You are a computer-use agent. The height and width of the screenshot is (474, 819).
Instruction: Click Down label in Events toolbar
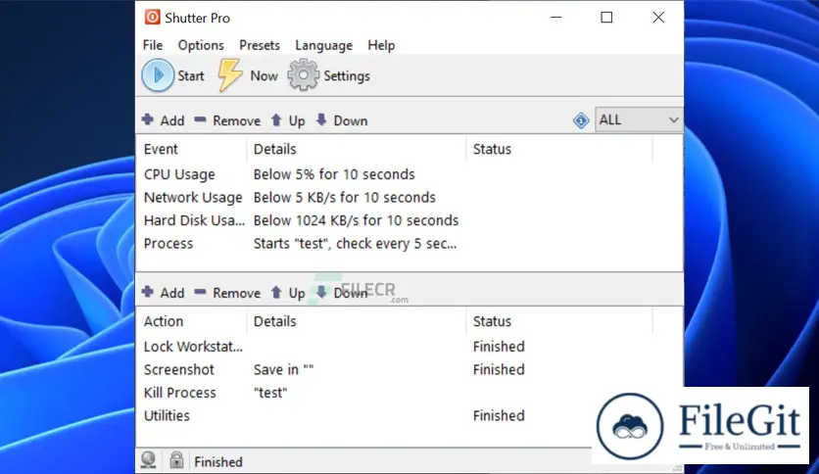[351, 121]
